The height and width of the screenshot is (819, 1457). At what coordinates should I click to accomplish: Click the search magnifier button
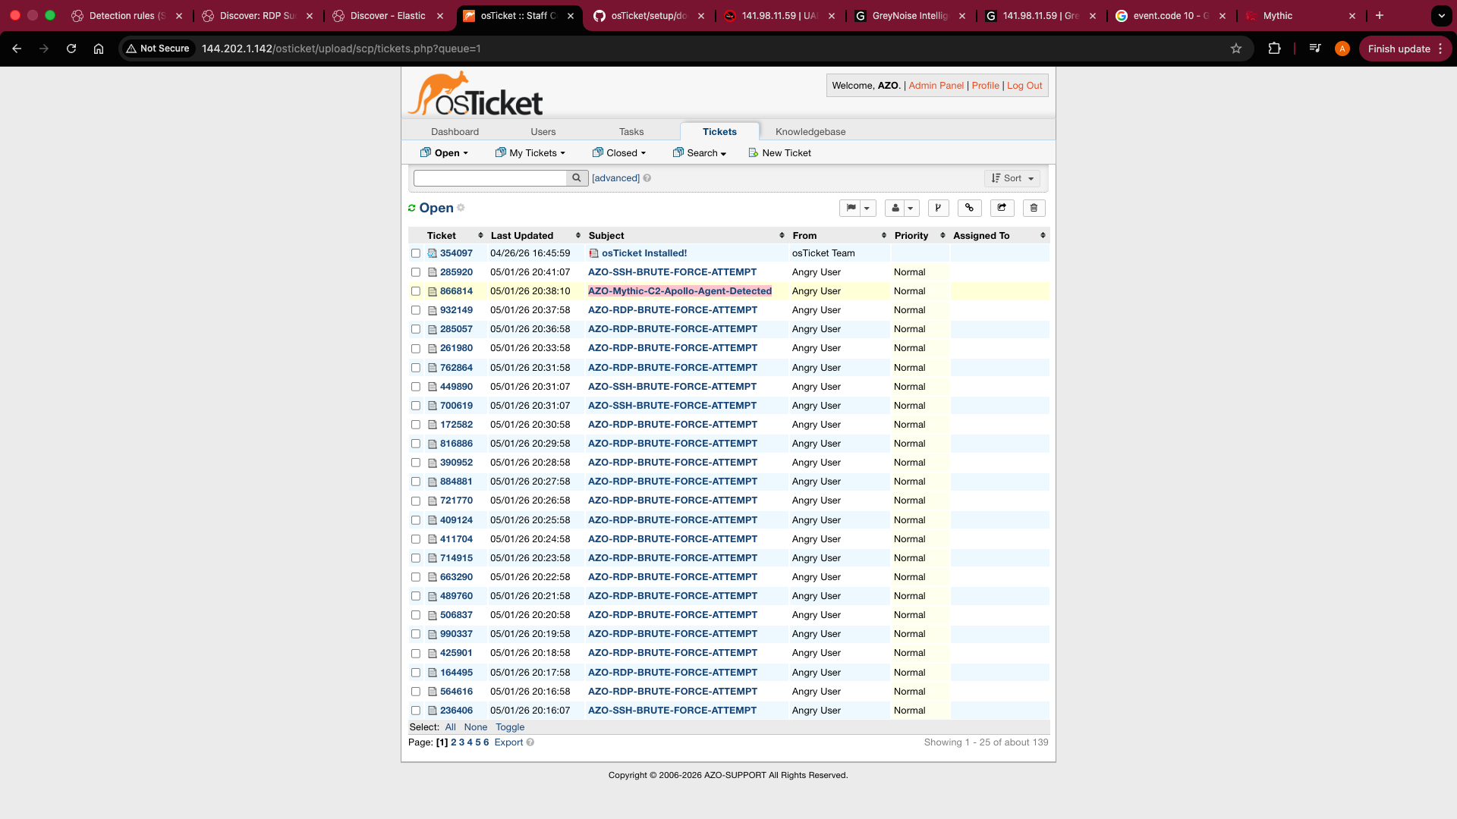577,178
